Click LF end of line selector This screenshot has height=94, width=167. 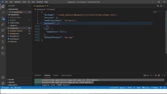pyautogui.click(x=134, y=88)
